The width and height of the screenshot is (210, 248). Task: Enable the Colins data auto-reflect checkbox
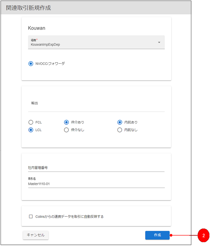tap(31, 217)
